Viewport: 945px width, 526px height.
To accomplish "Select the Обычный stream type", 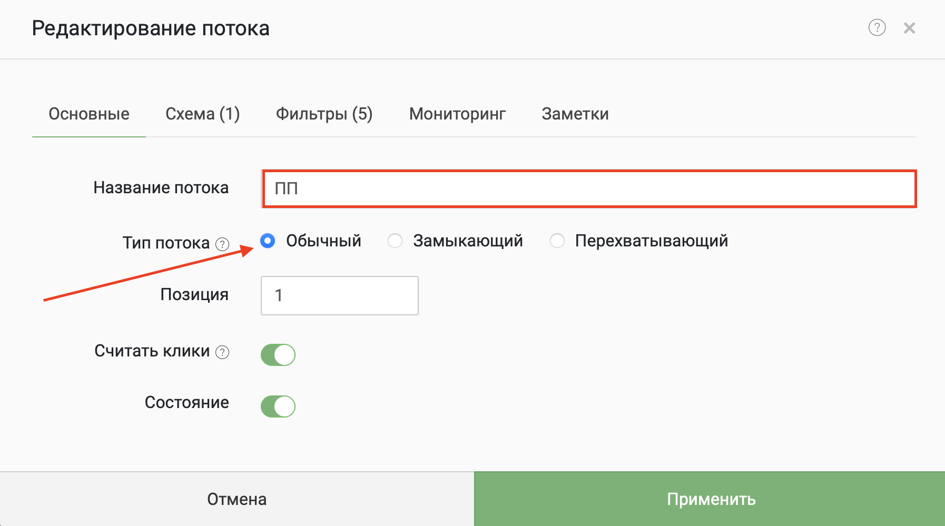I will pyautogui.click(x=268, y=241).
